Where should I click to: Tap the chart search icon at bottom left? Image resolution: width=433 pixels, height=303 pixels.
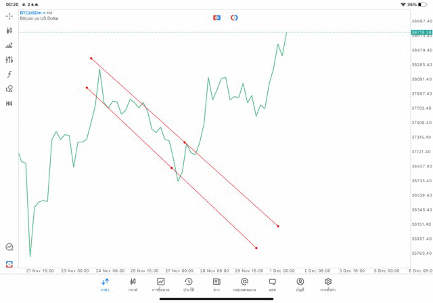tap(9, 247)
